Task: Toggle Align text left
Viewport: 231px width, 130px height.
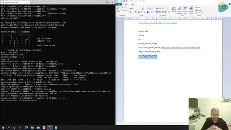Action: [x=157, y=12]
